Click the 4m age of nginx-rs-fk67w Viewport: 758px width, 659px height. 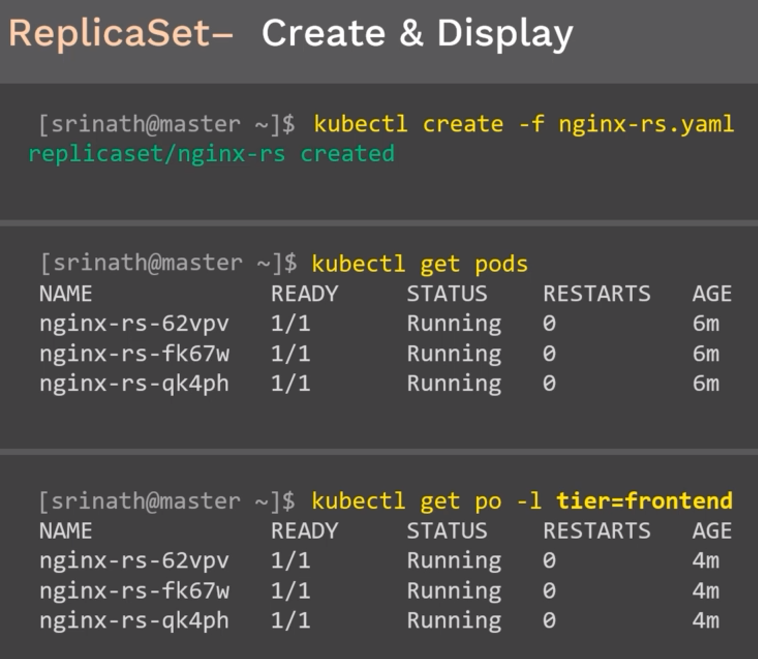(x=706, y=591)
